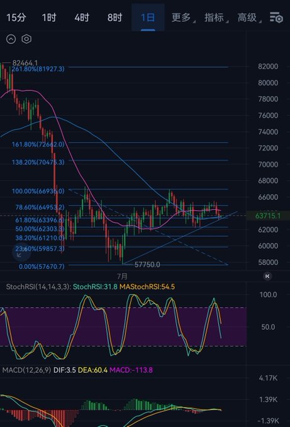
Task: Open chart list settings icon
Action: coord(276,18)
